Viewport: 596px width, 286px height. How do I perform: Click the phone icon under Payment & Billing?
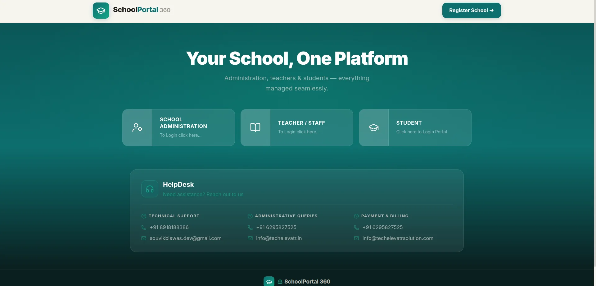tap(356, 228)
